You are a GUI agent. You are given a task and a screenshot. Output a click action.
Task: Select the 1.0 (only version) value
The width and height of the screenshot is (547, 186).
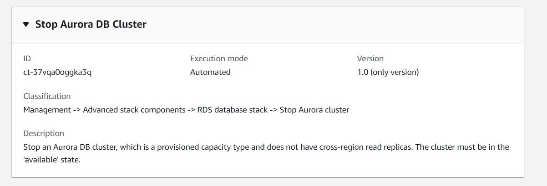click(388, 72)
